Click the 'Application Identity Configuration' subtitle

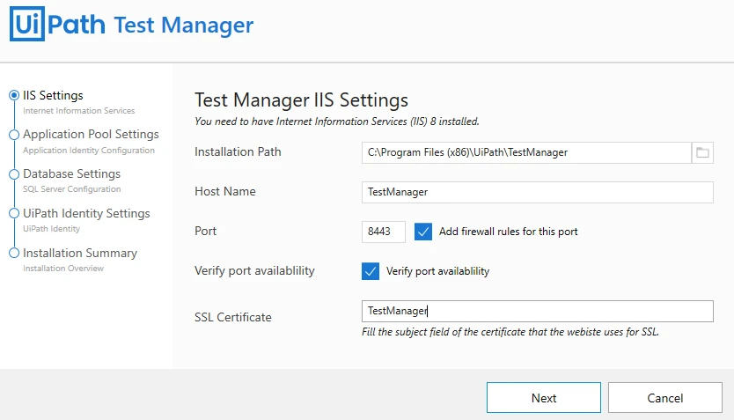pyautogui.click(x=89, y=151)
